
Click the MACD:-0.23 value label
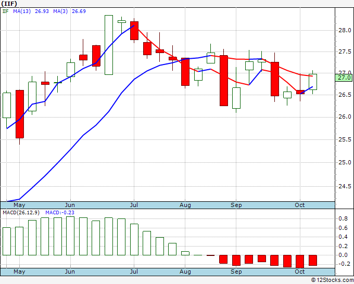(x=59, y=213)
